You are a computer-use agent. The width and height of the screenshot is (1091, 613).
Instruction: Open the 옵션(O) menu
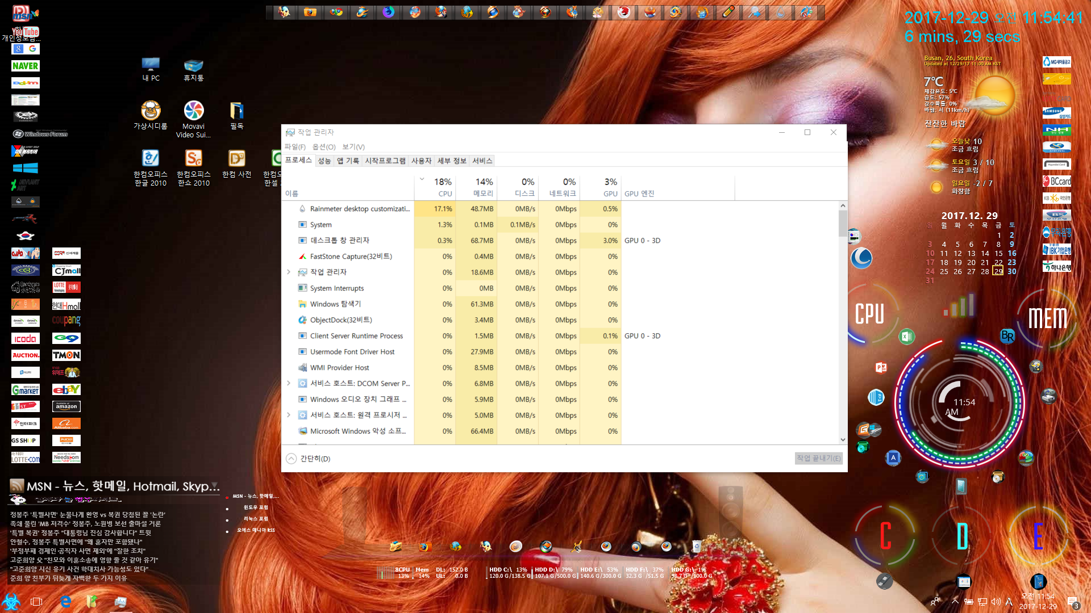tap(324, 147)
